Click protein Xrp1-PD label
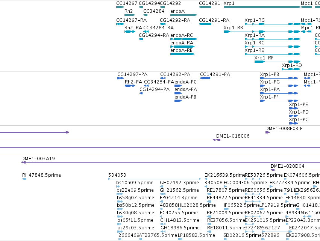 click(x=299, y=112)
